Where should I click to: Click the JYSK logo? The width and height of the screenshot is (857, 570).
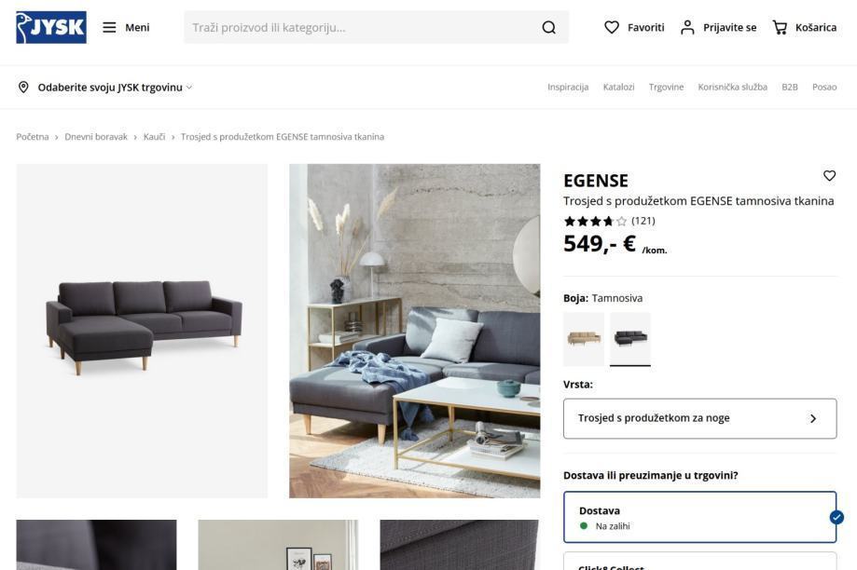point(51,27)
